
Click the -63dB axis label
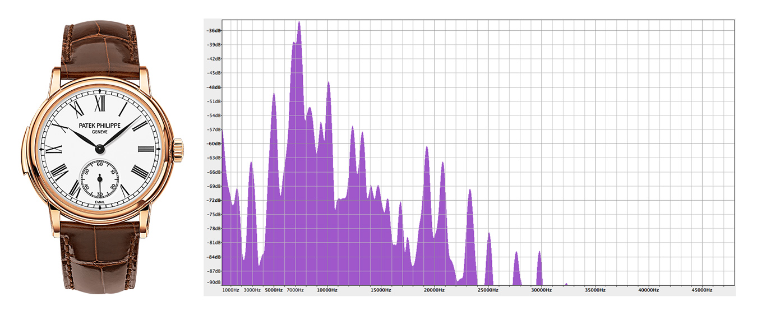[214, 158]
